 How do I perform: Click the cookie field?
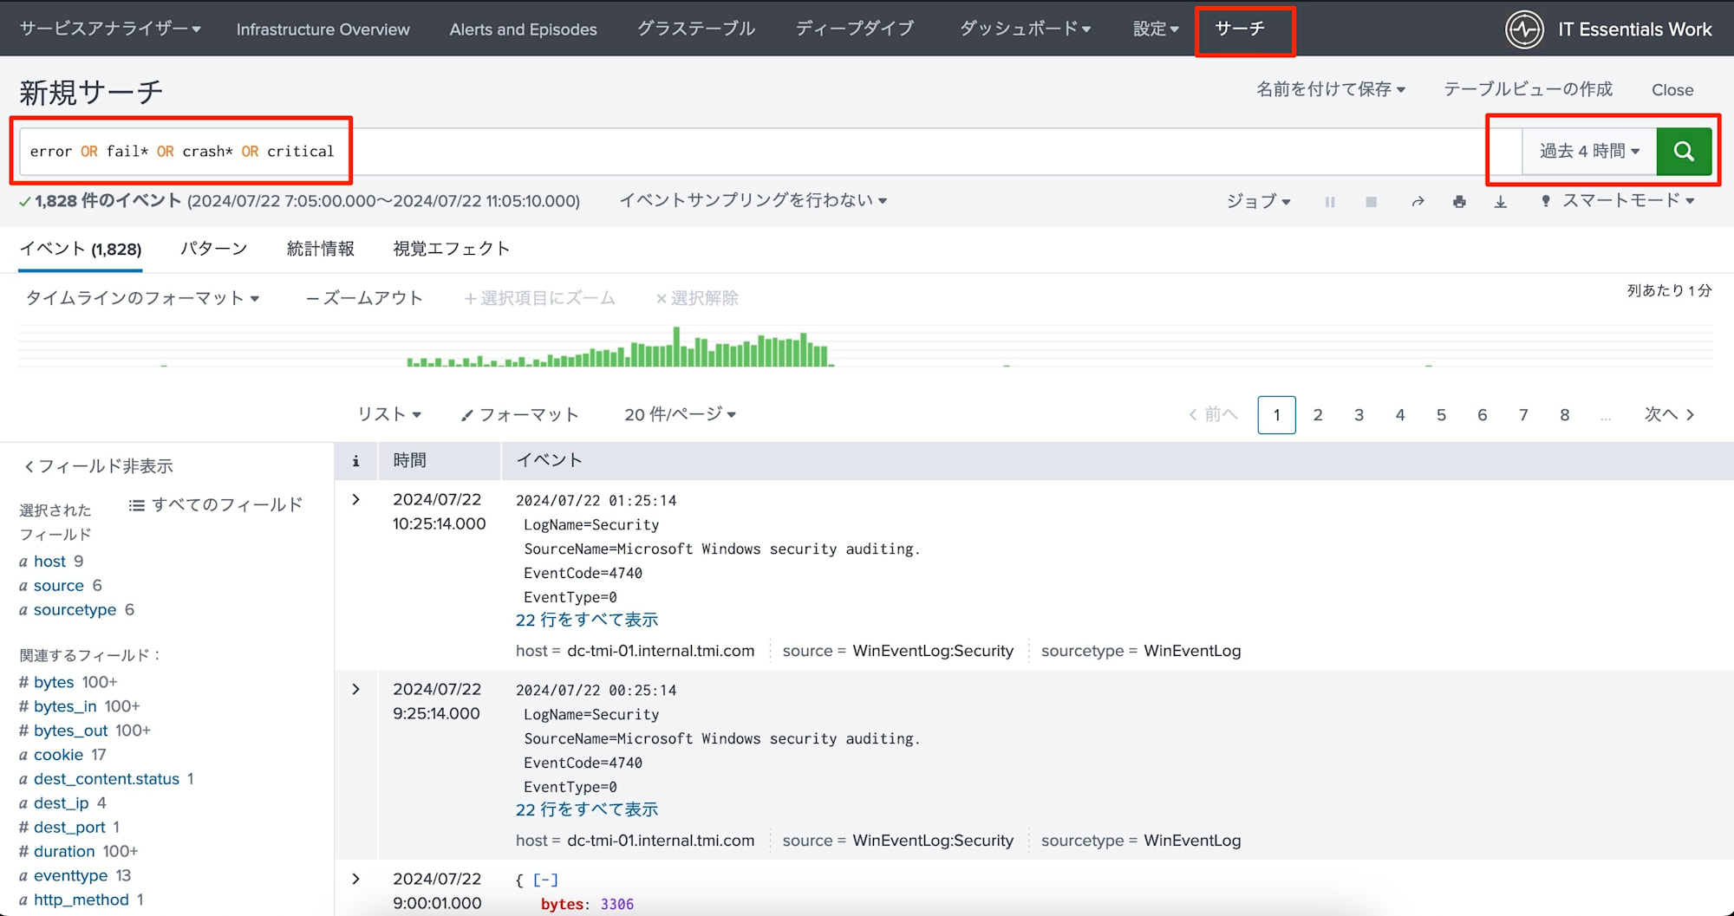pos(58,755)
